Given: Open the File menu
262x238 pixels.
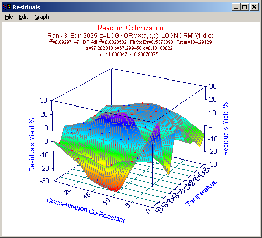Looking at the screenshot, I should tap(9, 17).
